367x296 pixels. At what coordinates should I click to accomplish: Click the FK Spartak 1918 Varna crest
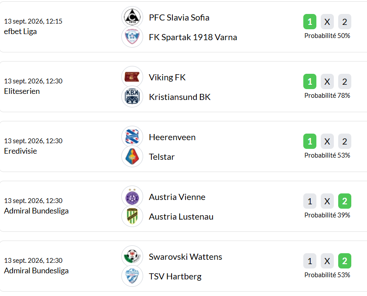[x=132, y=37]
